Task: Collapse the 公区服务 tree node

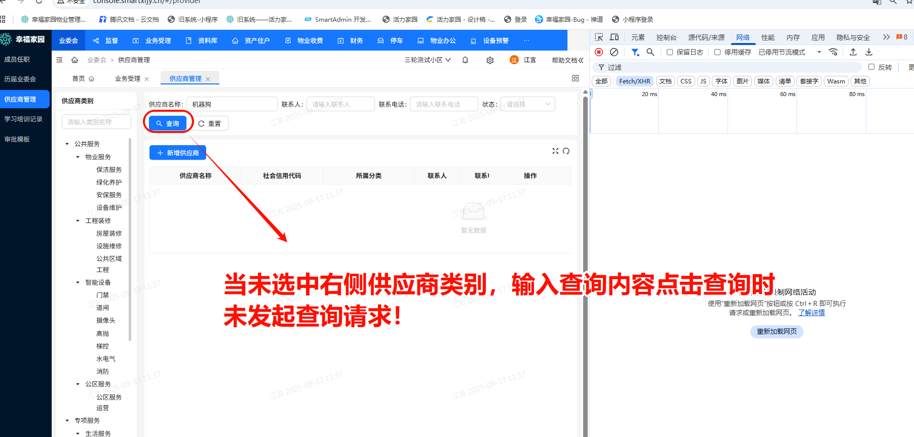Action: (78, 384)
